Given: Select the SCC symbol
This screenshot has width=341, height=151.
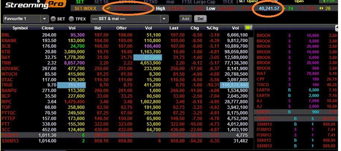Looking at the screenshot, I should click(x=6, y=129).
